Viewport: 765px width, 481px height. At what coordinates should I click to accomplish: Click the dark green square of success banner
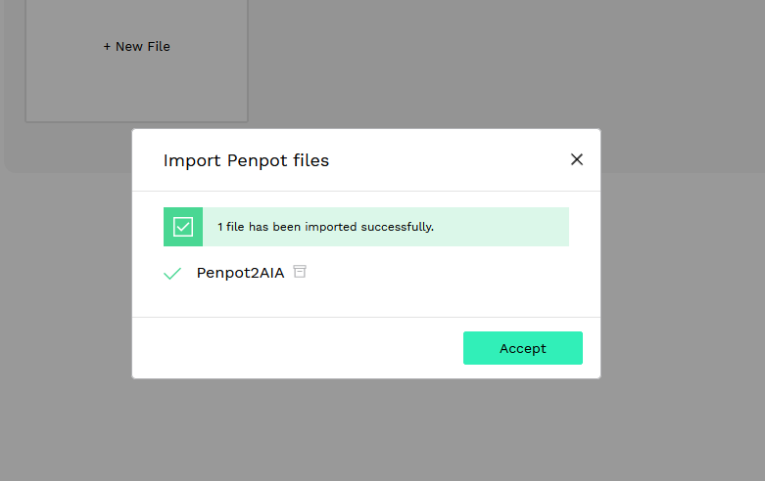183,227
